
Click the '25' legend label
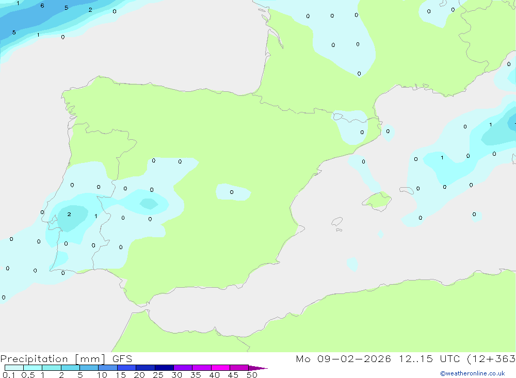[x=158, y=375]
